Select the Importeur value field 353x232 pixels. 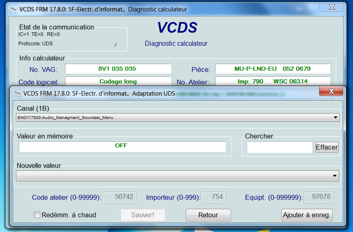click(213, 197)
